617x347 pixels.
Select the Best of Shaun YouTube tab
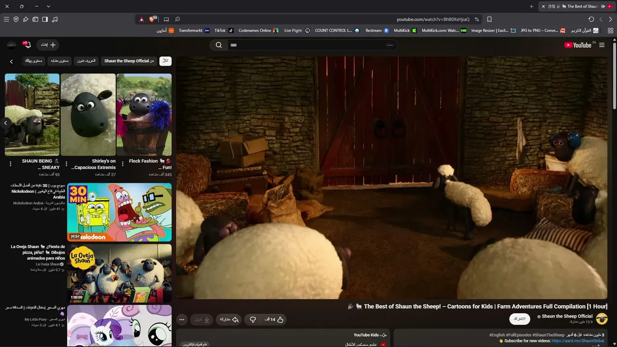pos(577,6)
